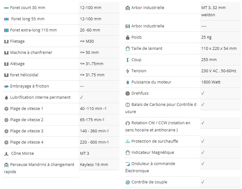Click the Drehfuss target icon
This screenshot has height=189, width=242.
pos(128,93)
